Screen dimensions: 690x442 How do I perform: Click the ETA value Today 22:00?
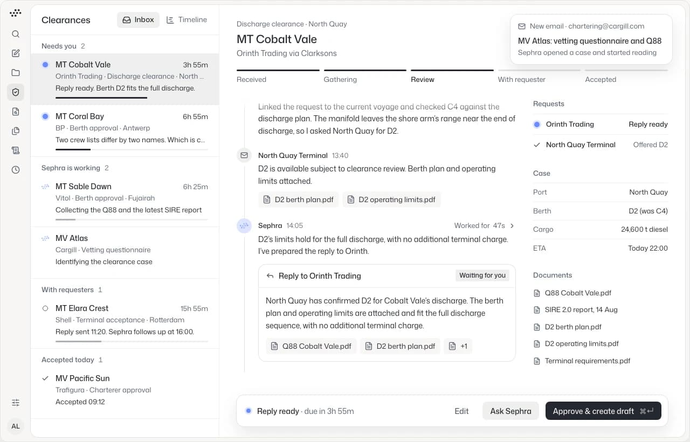point(648,248)
